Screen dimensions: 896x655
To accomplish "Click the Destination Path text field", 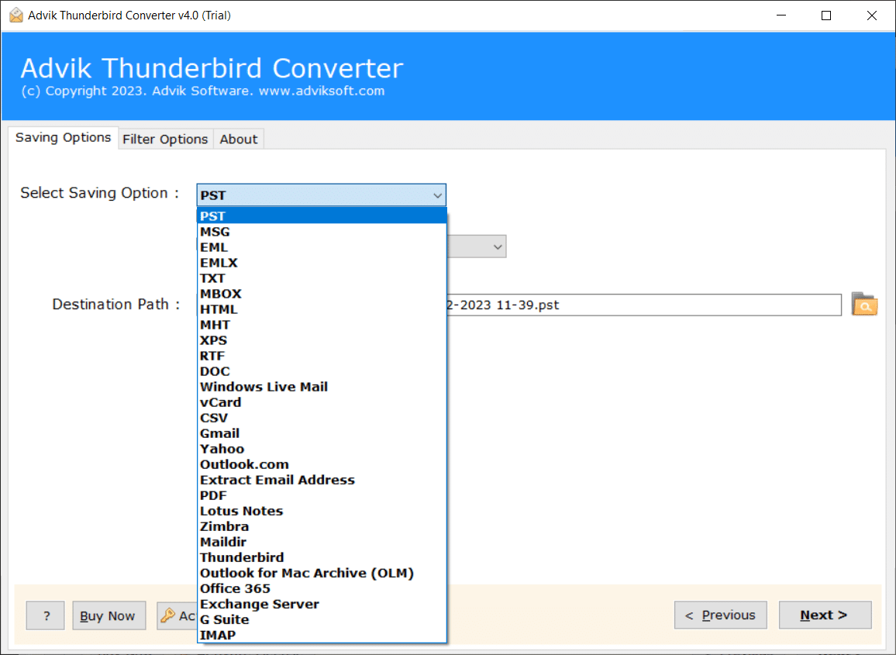I will (643, 305).
